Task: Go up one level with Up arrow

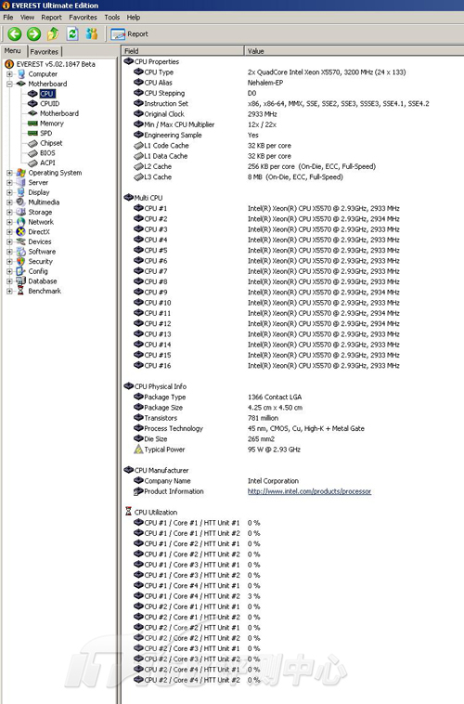Action: point(53,33)
